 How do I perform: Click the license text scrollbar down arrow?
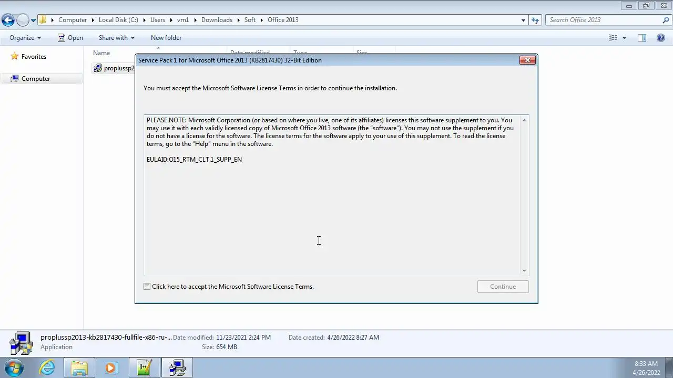(x=524, y=270)
